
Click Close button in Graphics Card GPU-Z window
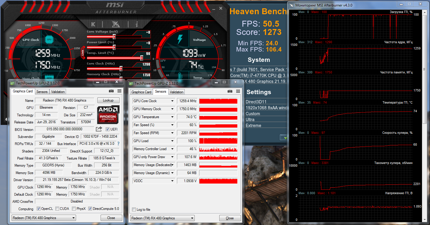tap(111, 218)
